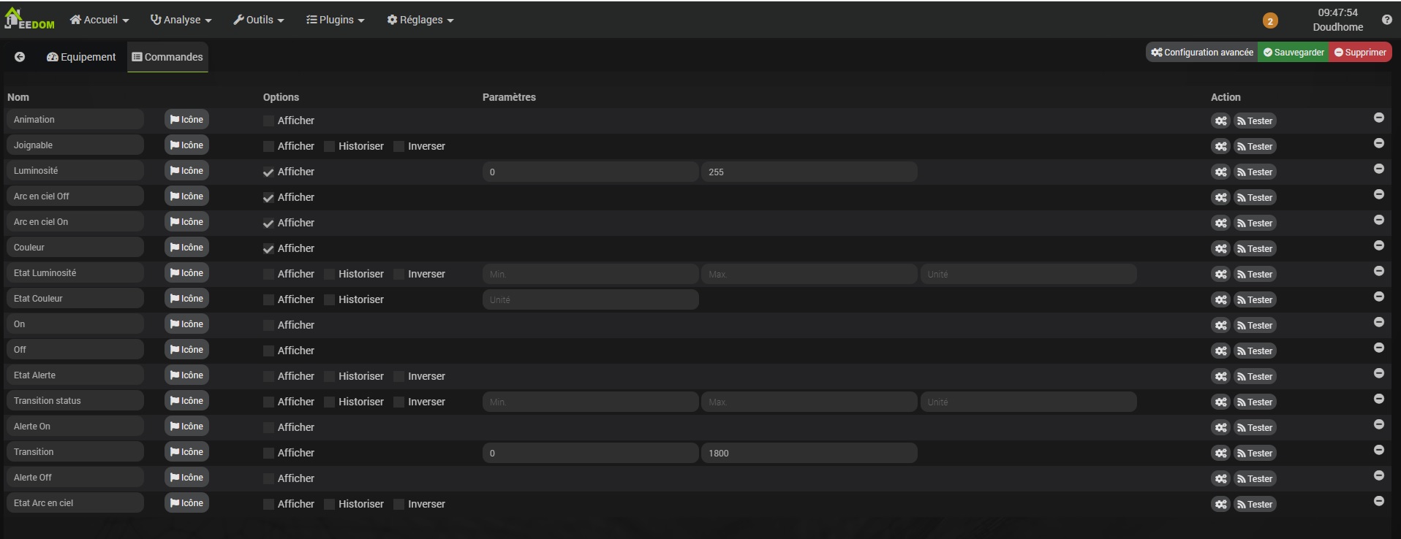
Task: Edit the Luminosité min value field 0
Action: (591, 172)
